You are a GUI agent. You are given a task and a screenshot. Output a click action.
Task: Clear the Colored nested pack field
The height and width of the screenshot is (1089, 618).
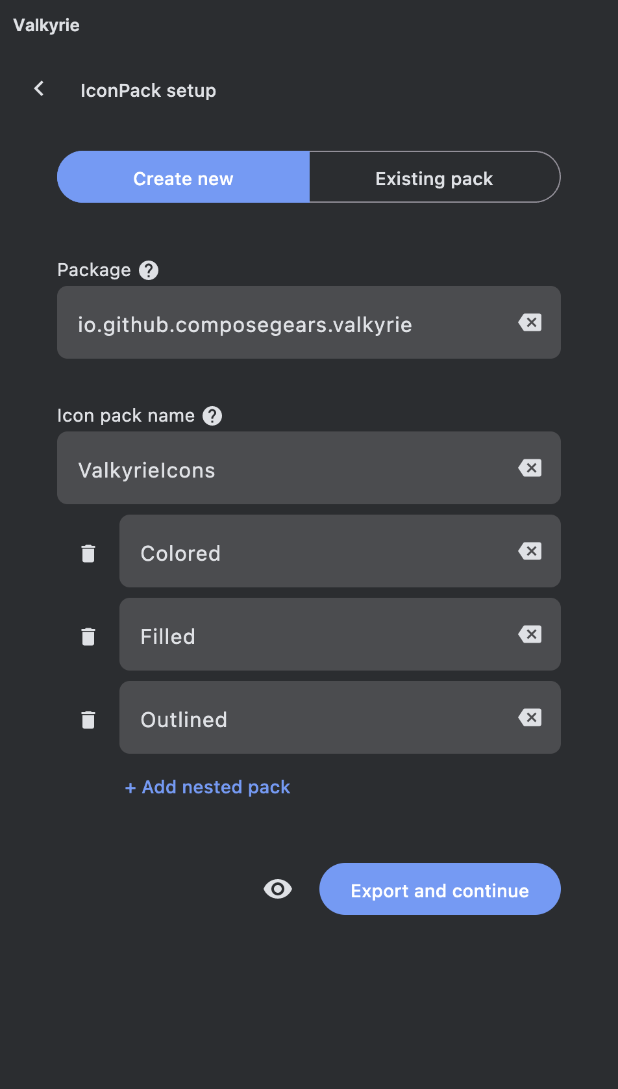[x=530, y=551]
